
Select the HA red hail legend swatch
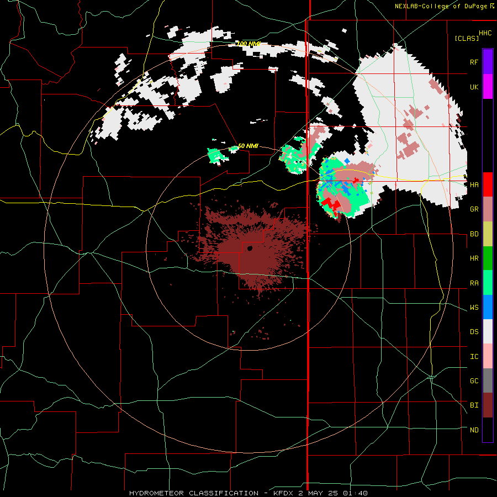(488, 184)
